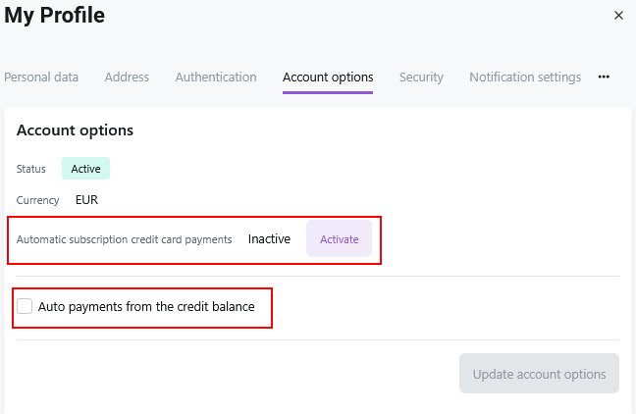Viewport: 636px width, 414px height.
Task: Open the Address tab
Action: [127, 78]
